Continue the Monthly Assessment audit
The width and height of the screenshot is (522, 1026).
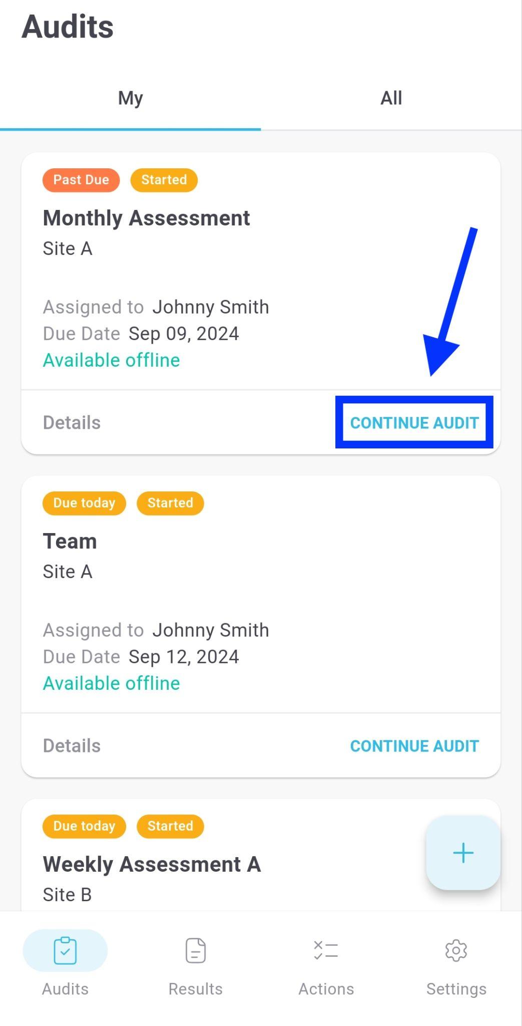click(414, 423)
